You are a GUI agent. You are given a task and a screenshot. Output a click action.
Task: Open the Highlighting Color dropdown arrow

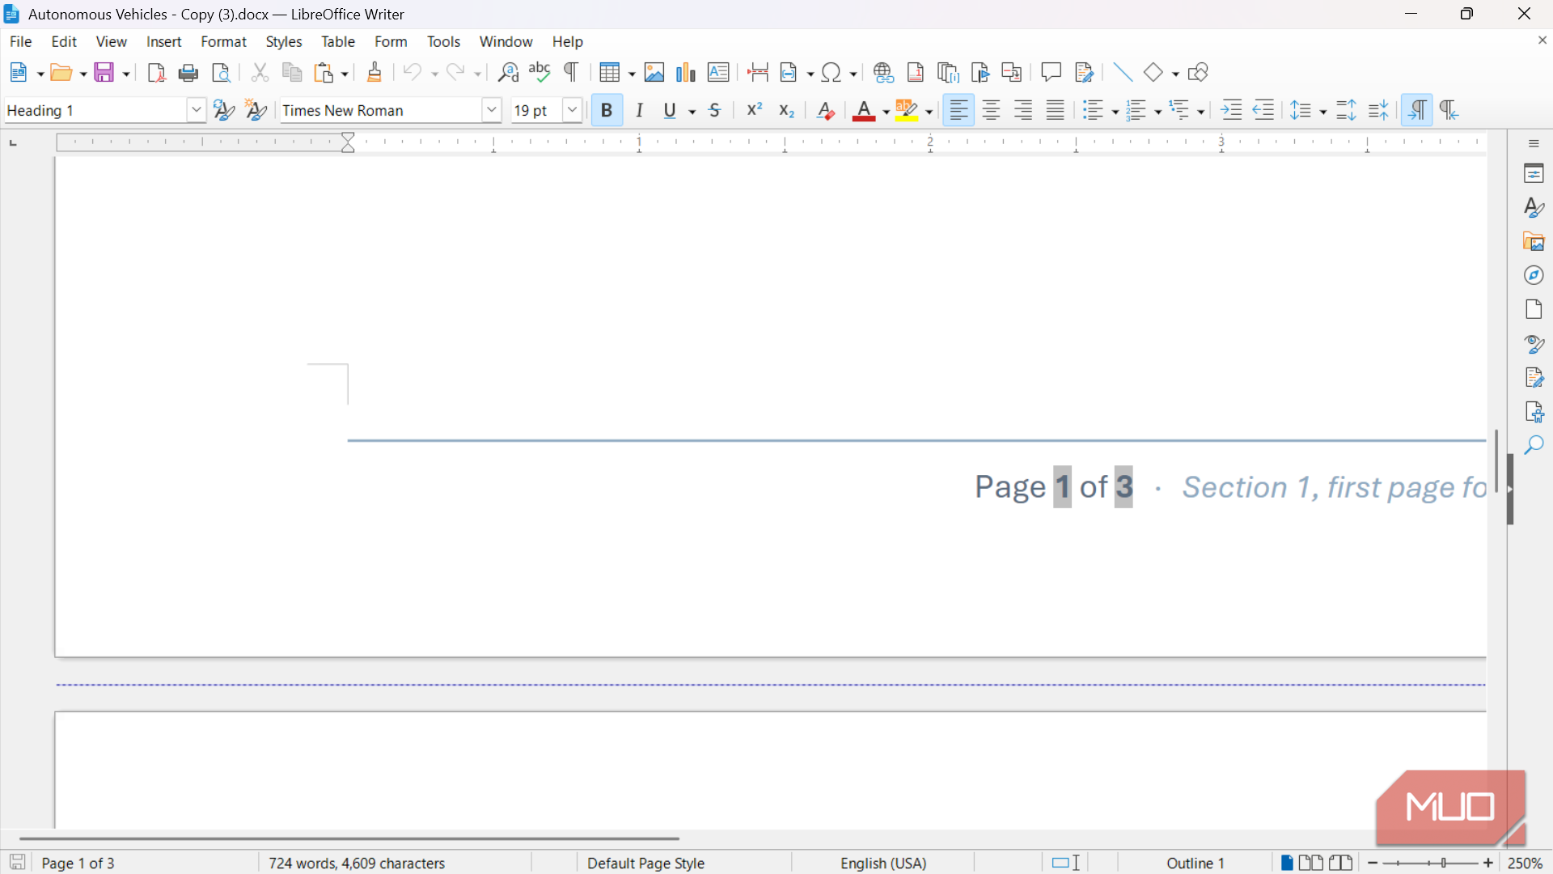929,111
